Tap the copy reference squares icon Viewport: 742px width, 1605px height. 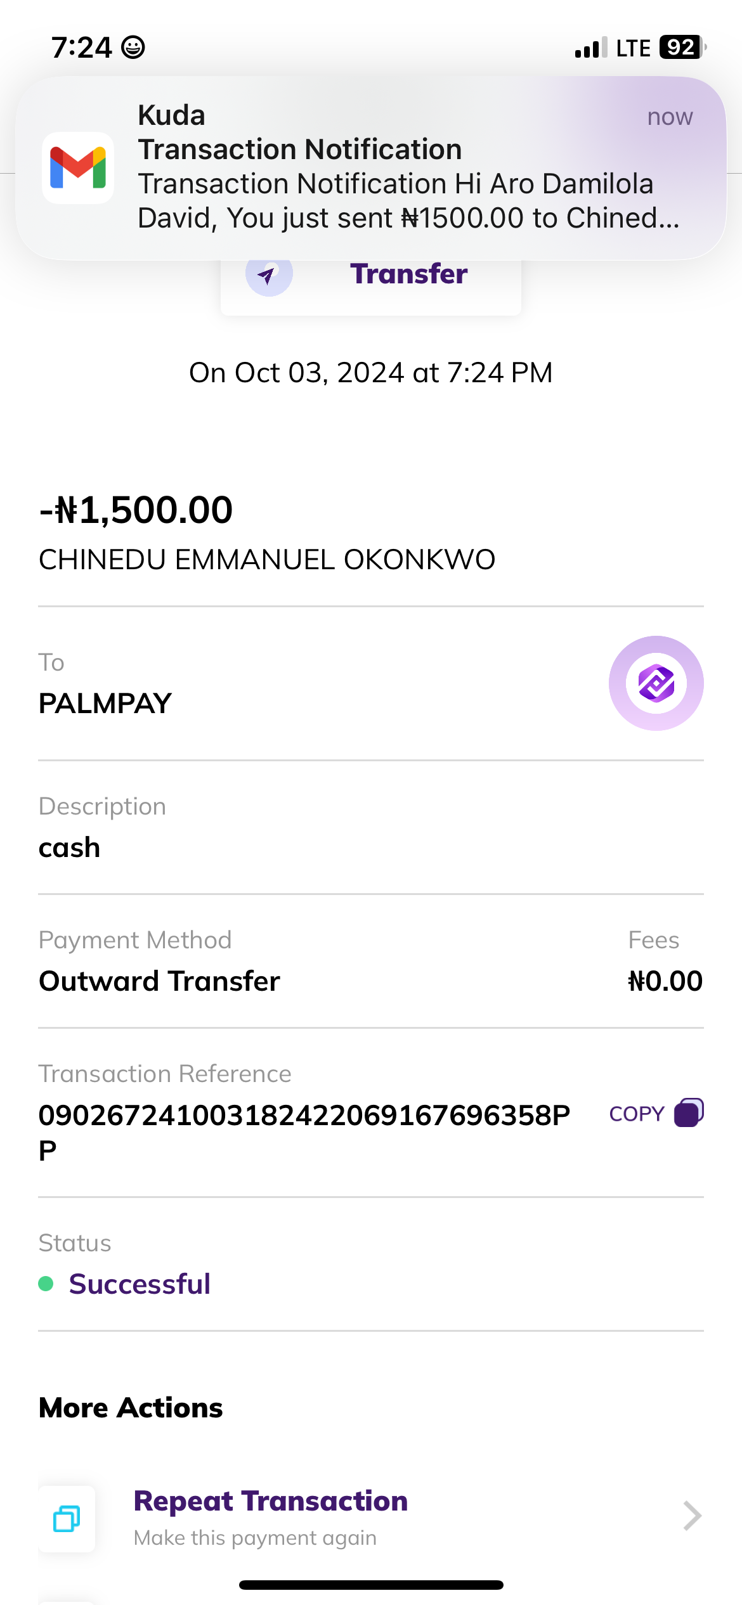[x=689, y=1112]
